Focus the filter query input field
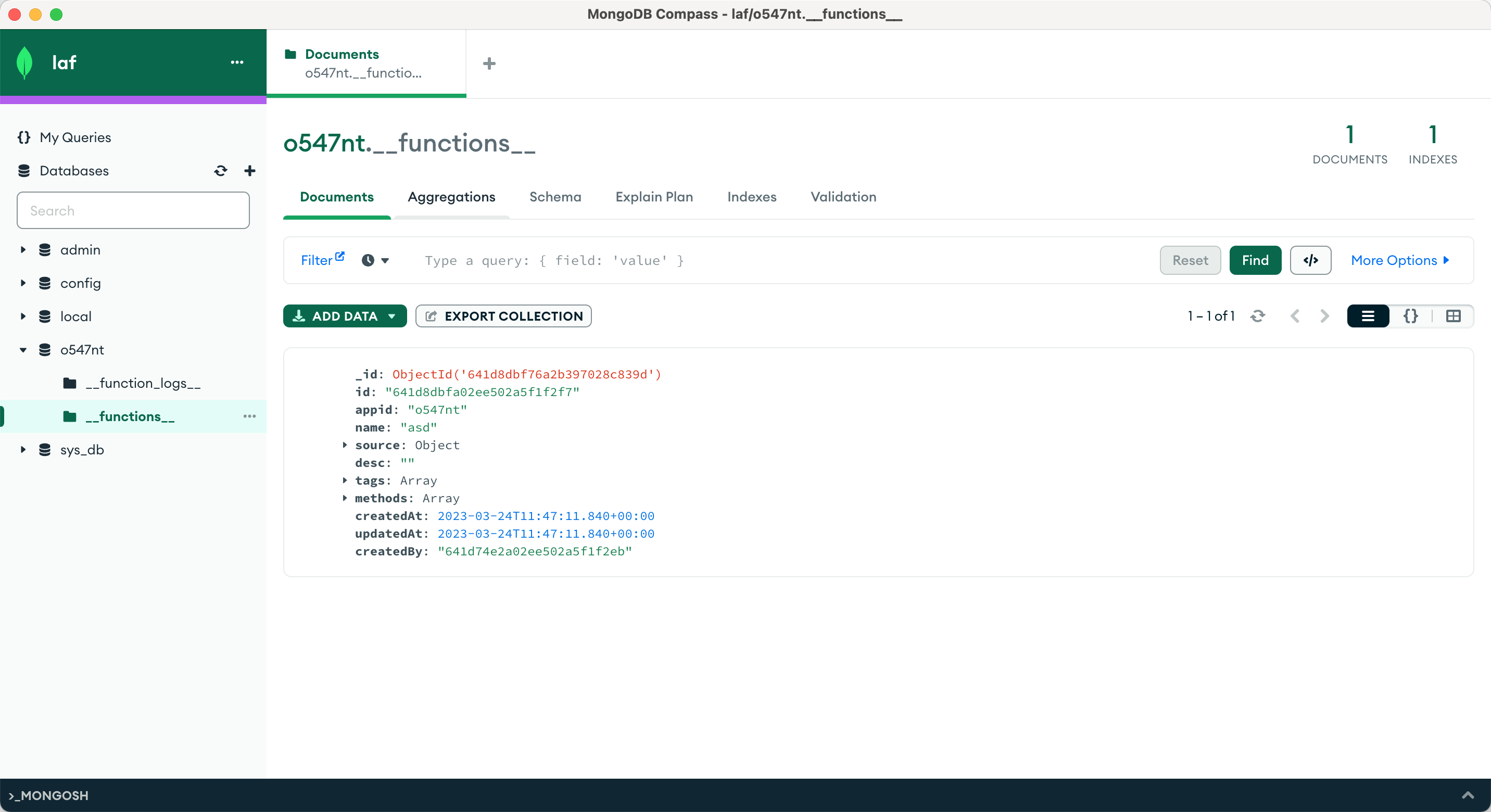Image resolution: width=1491 pixels, height=812 pixels. (x=781, y=260)
